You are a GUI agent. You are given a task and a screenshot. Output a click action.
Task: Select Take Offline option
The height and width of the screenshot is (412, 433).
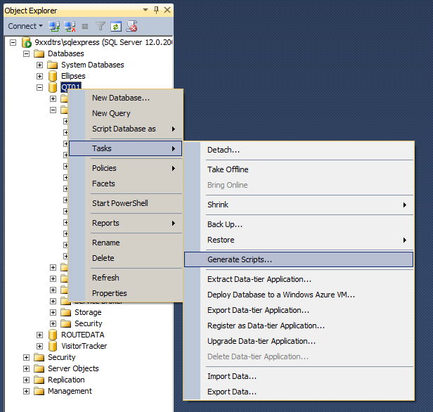228,169
